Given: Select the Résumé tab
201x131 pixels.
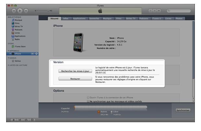Looking at the screenshot, I should [54, 19].
